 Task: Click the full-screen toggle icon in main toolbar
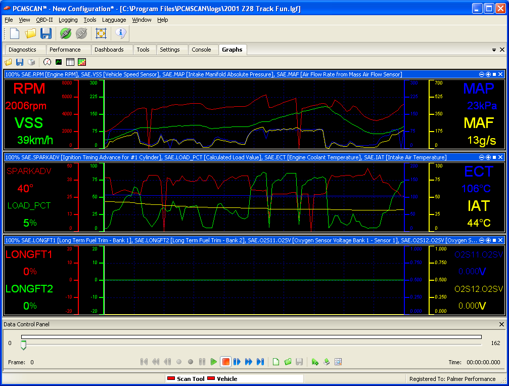[101, 33]
